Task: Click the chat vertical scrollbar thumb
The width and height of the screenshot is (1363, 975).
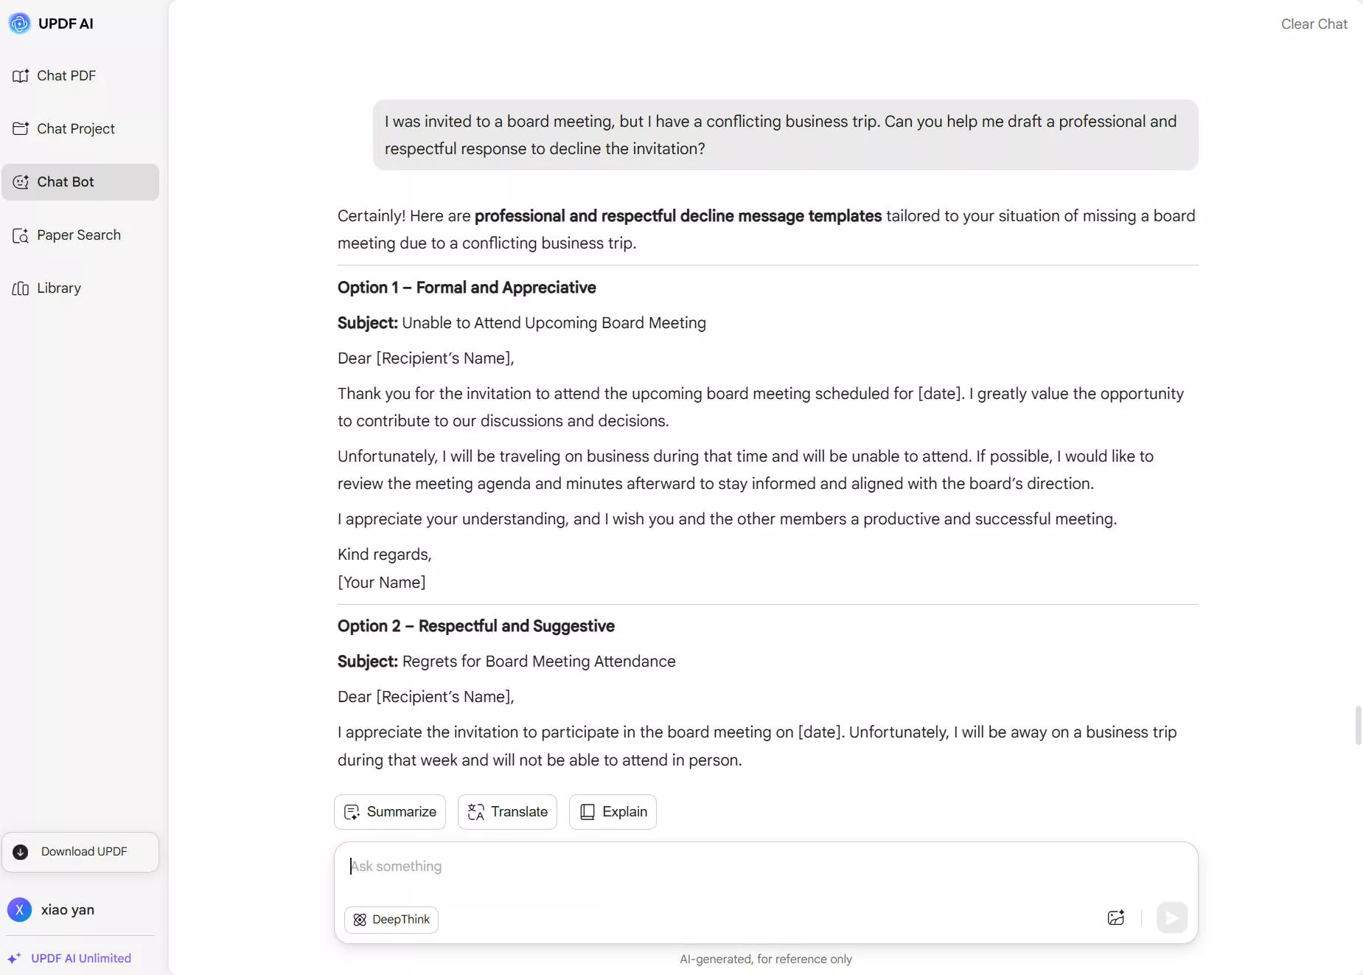Action: tap(1358, 726)
